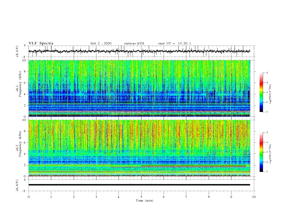The image size is (286, 221).
Task: Select the "start UT = 13:20:1" text
Action: pos(174,43)
